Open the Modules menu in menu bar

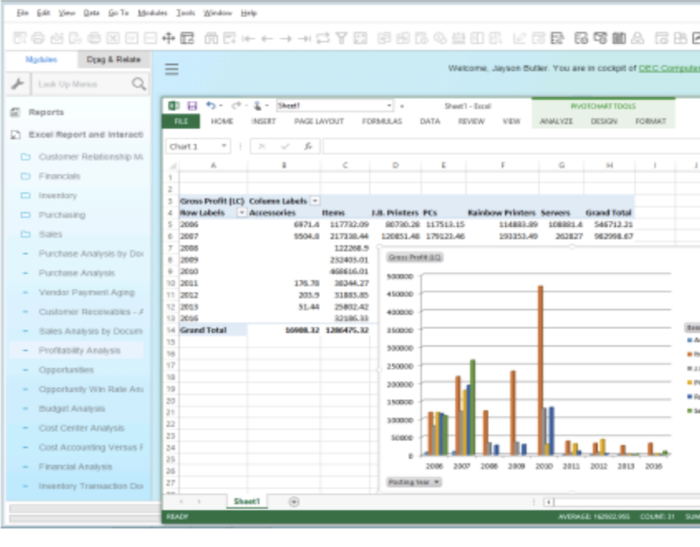point(153,13)
